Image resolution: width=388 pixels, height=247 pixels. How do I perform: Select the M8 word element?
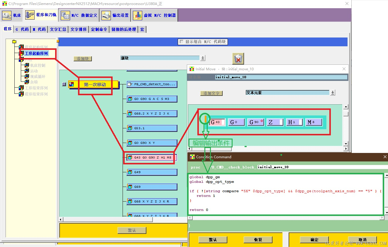(314, 122)
